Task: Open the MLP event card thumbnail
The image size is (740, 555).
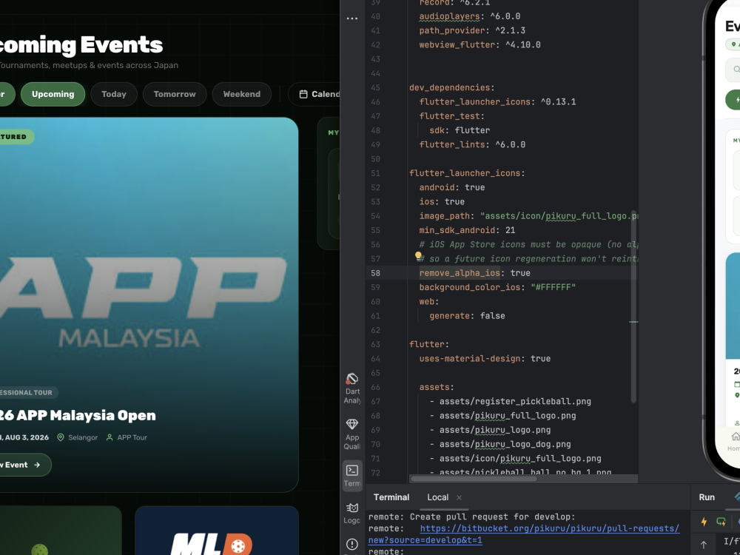Action: [217, 531]
